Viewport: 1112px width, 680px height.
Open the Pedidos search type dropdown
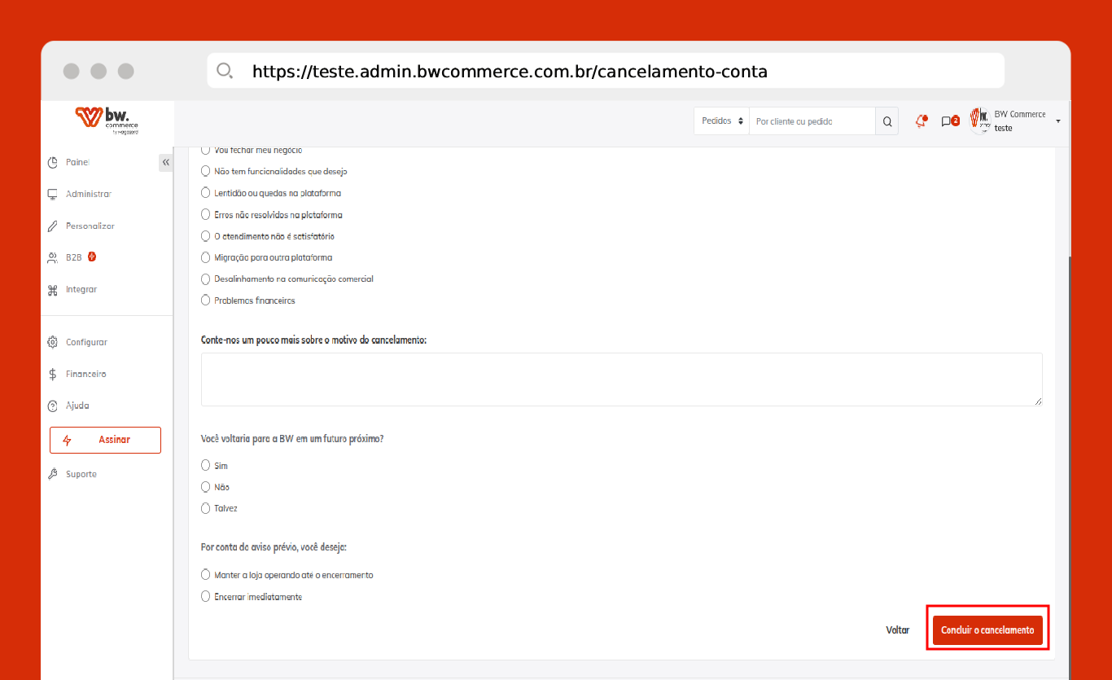click(x=722, y=121)
